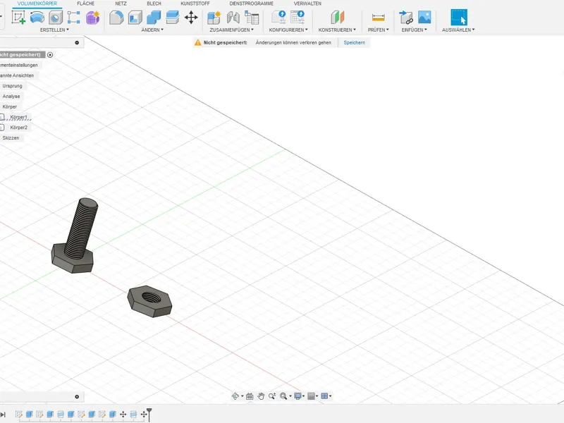The image size is (564, 423).
Task: Toggle visibility checkbox of Körper2
Action: (x=2, y=128)
